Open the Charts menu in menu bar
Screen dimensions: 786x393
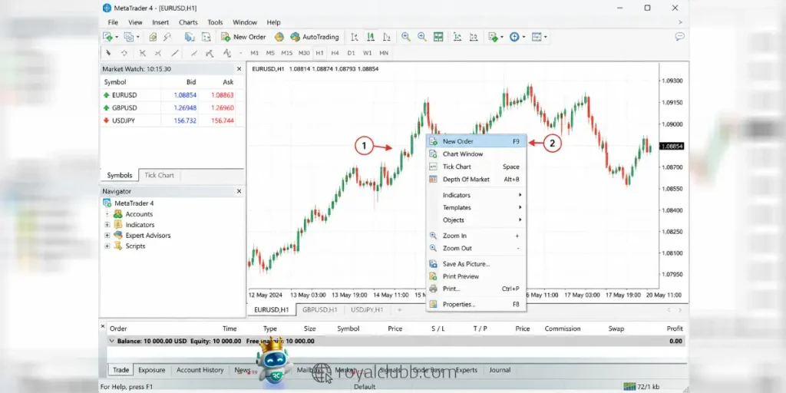pos(189,22)
